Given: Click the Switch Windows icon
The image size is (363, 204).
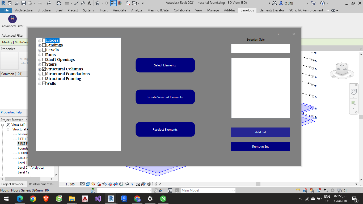Looking at the screenshot, I should click(134, 3).
